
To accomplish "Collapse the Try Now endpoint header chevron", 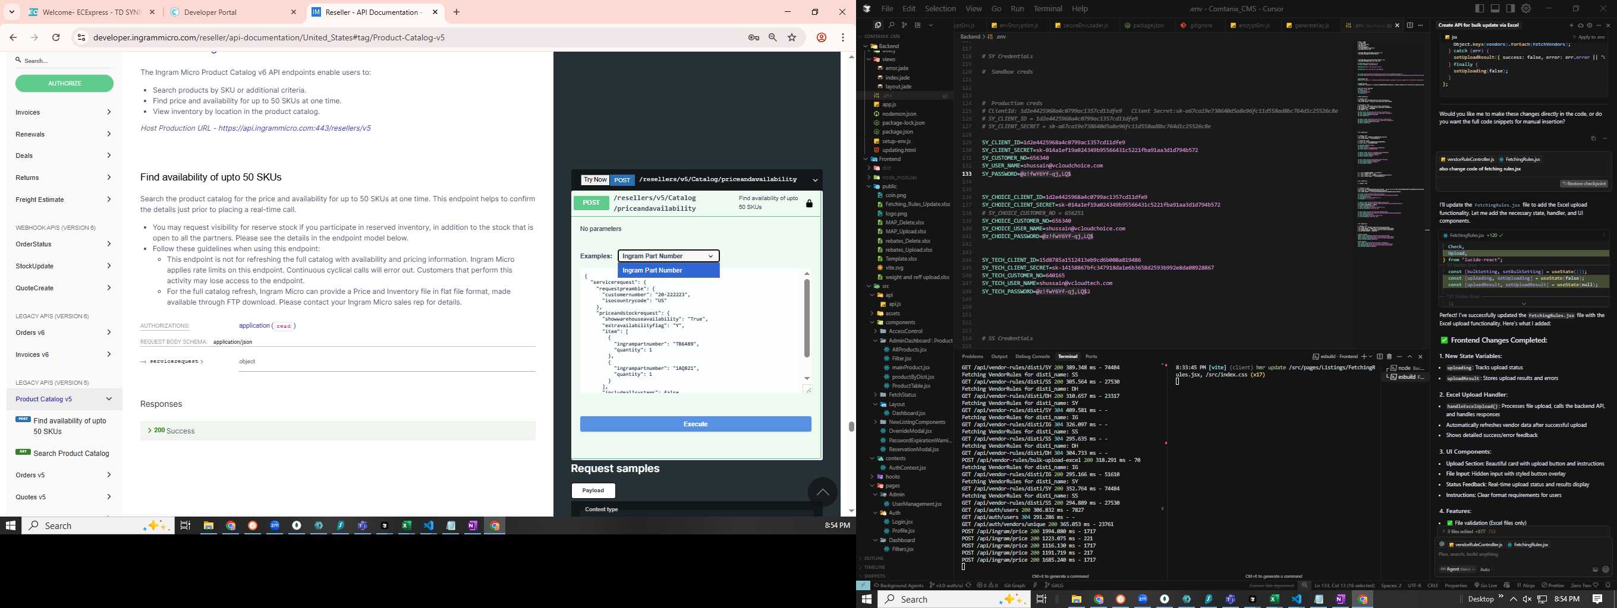I will tap(815, 180).
